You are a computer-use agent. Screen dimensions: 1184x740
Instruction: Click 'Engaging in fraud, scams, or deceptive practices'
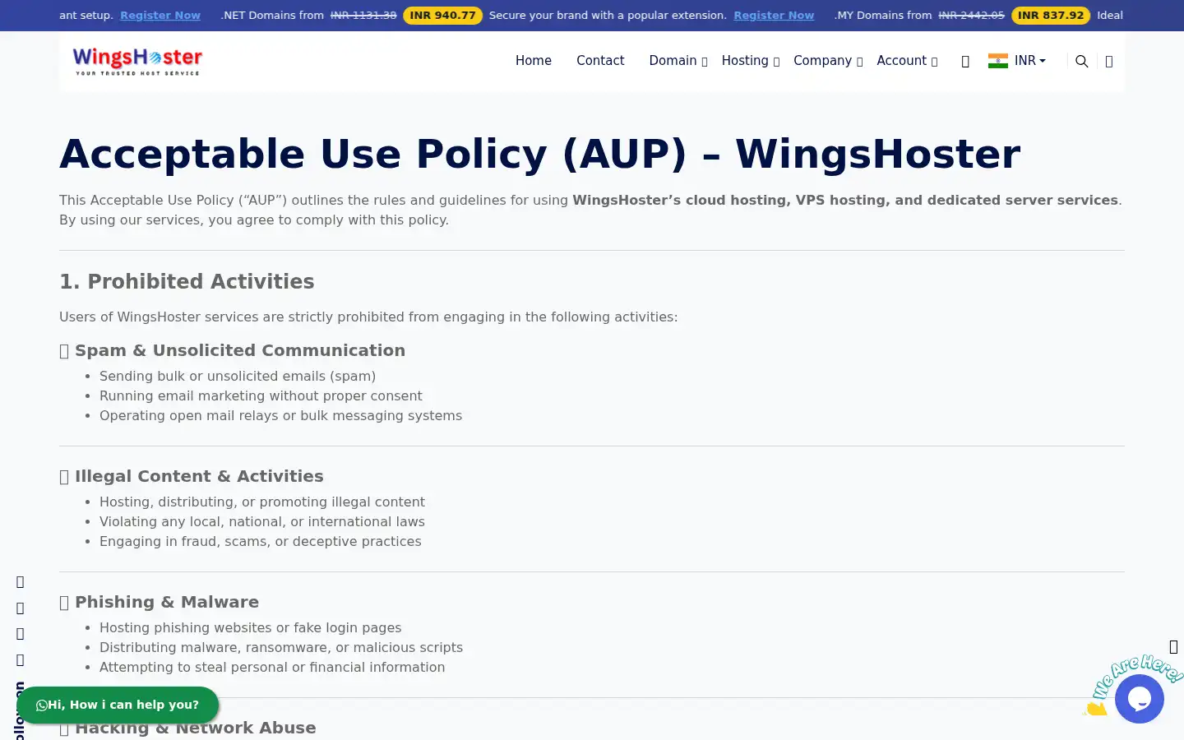click(x=261, y=541)
